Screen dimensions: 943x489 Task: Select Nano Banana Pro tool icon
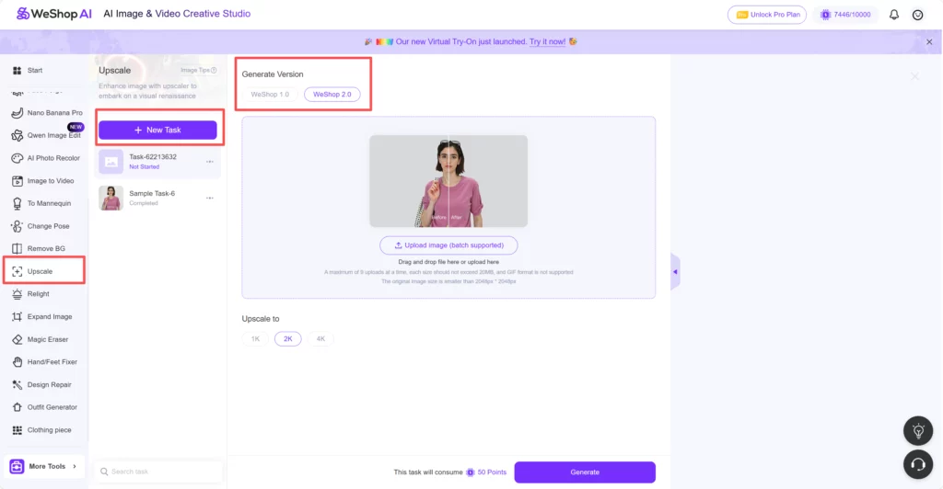point(17,112)
